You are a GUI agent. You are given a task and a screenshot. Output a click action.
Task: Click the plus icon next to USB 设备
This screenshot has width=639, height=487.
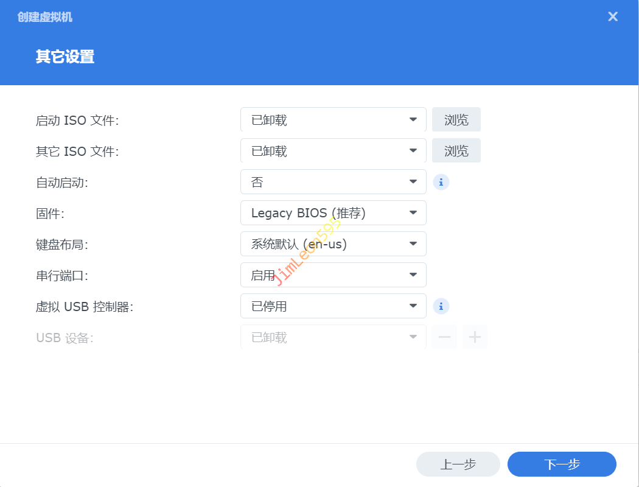click(475, 337)
